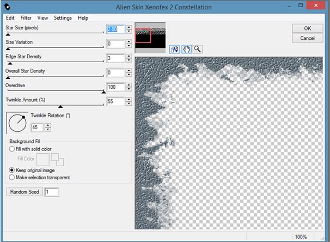This screenshot has height=242, width=330.
Task: Close the Constellation dialog window
Action: pyautogui.click(x=316, y=5)
